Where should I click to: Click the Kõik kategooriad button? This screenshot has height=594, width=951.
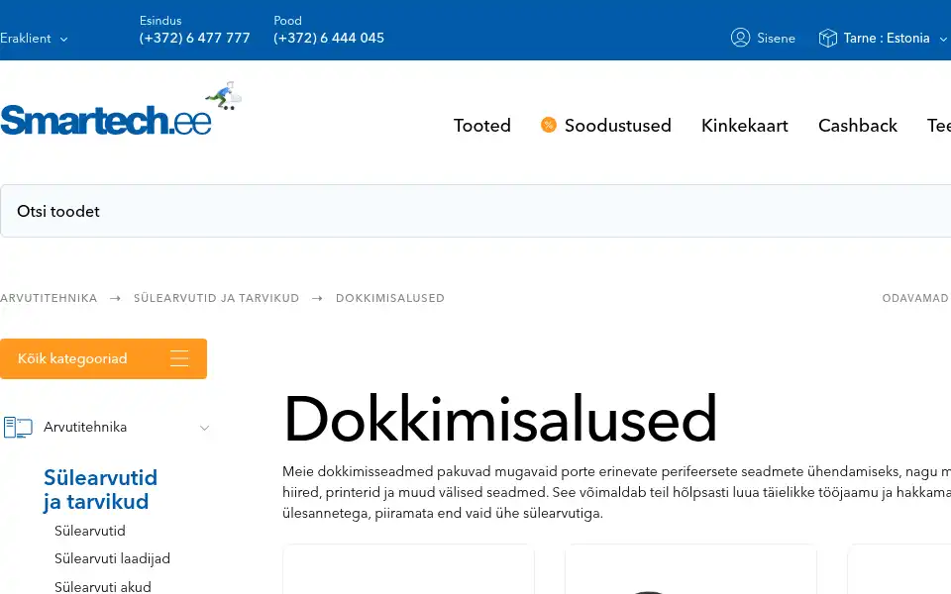tap(103, 358)
